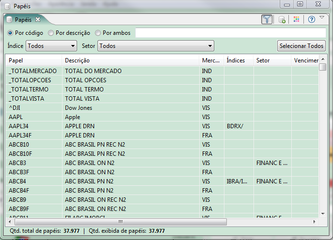Select the AAPL row

[162, 117]
